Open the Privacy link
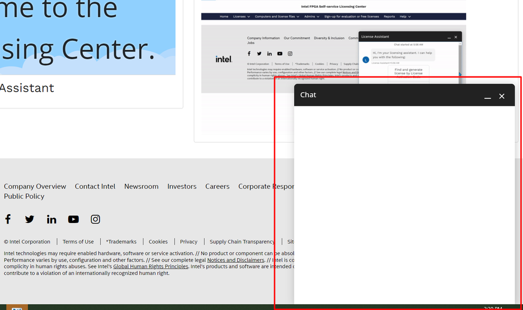 click(189, 241)
